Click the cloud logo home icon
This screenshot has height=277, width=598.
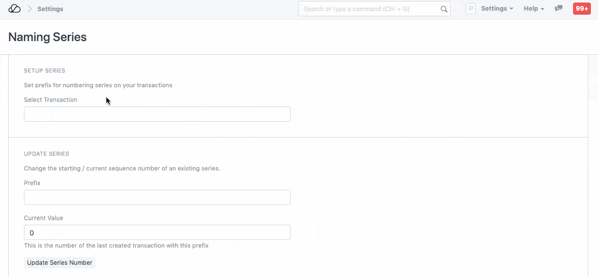[x=15, y=9]
